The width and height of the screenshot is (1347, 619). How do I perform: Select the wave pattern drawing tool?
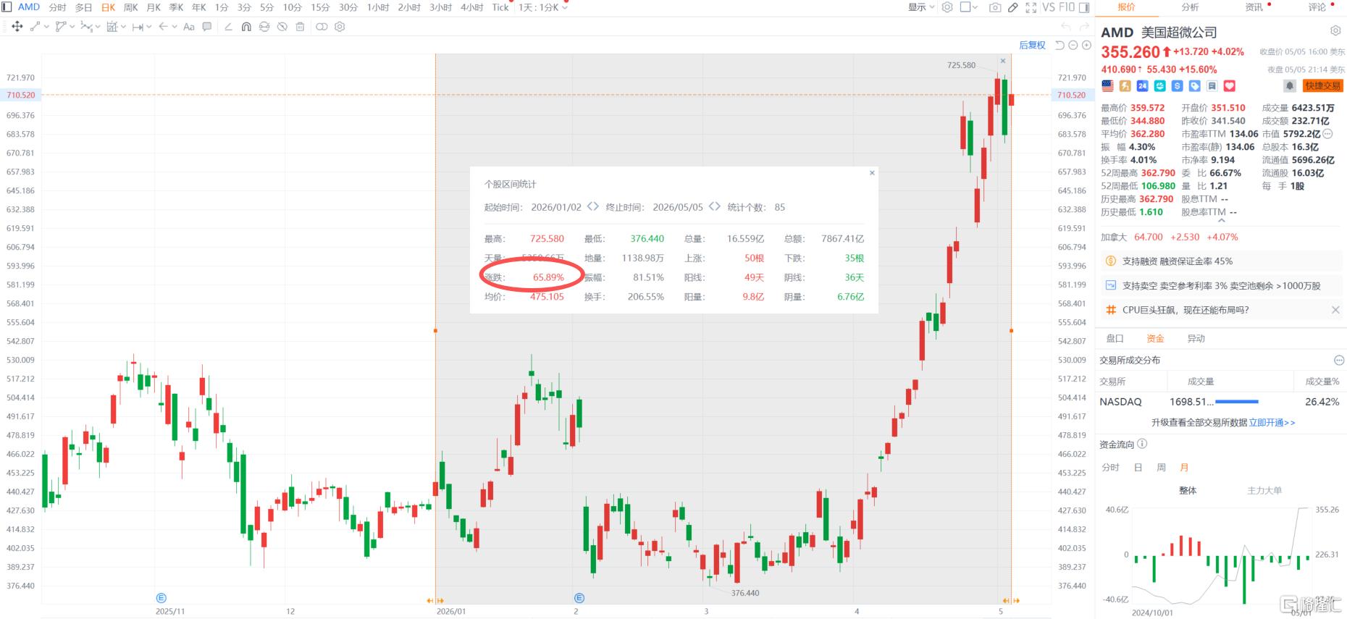(x=86, y=27)
